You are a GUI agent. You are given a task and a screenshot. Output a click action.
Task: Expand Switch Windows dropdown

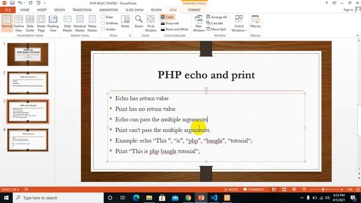[239, 23]
